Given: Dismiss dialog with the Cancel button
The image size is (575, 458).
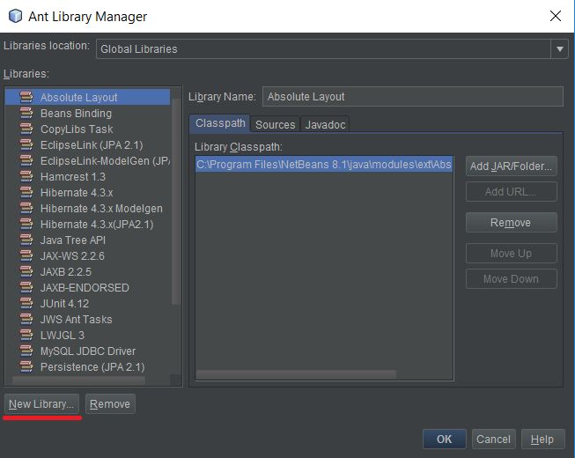Looking at the screenshot, I should (x=494, y=439).
